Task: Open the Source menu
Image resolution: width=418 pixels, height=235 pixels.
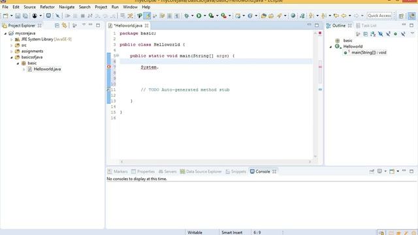Action: [x=29, y=7]
